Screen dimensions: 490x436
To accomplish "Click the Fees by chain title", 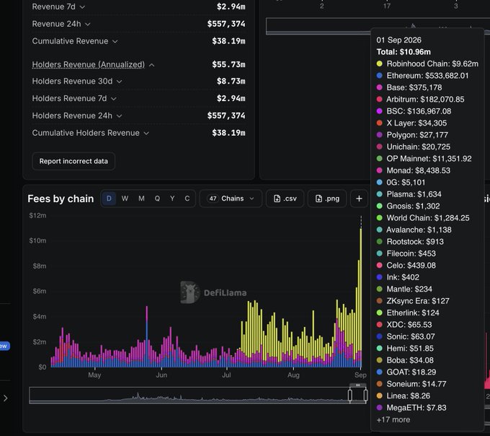I will pyautogui.click(x=61, y=199).
